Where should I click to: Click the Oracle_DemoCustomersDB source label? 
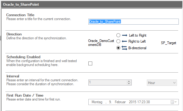(101, 43)
